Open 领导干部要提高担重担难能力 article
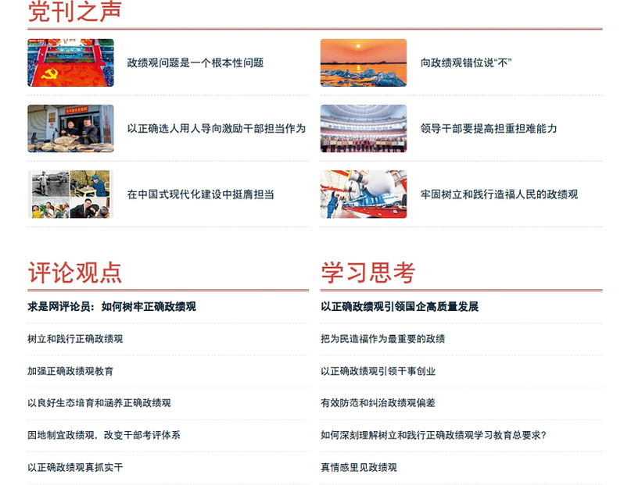The height and width of the screenshot is (485, 624). (x=488, y=128)
